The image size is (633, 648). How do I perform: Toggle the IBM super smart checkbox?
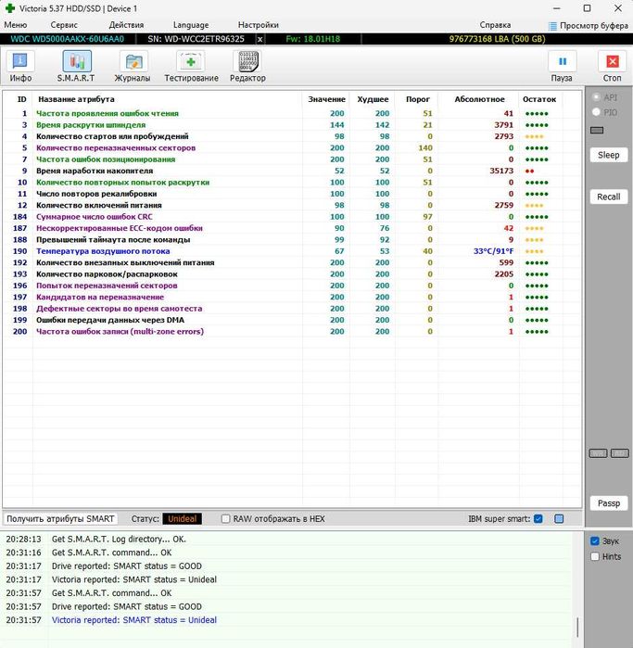point(538,518)
